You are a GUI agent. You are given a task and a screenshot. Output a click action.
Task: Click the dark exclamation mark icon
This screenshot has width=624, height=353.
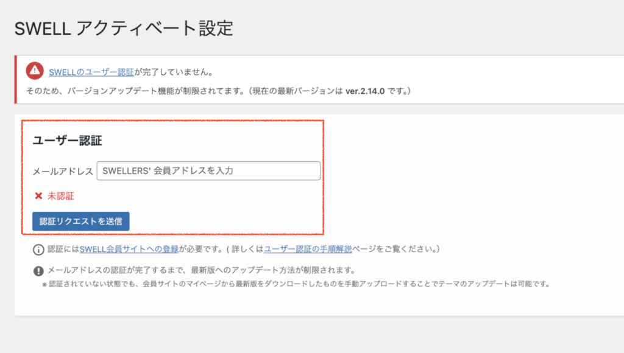(x=38, y=271)
